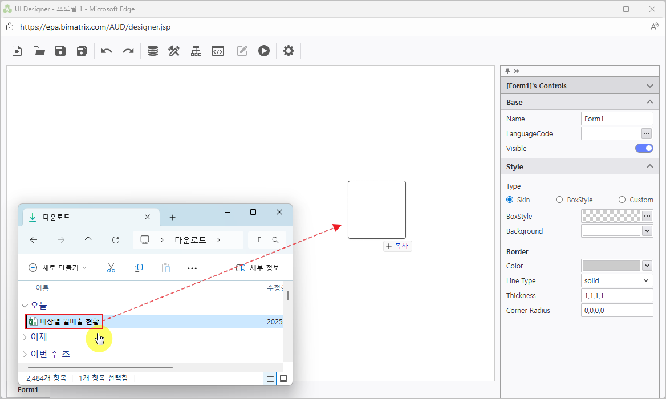Toggle the Visible switch off

click(644, 149)
